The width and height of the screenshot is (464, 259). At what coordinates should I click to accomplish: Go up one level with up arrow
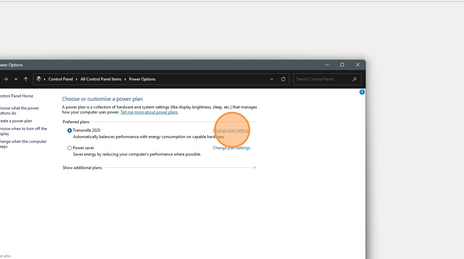pyautogui.click(x=26, y=79)
